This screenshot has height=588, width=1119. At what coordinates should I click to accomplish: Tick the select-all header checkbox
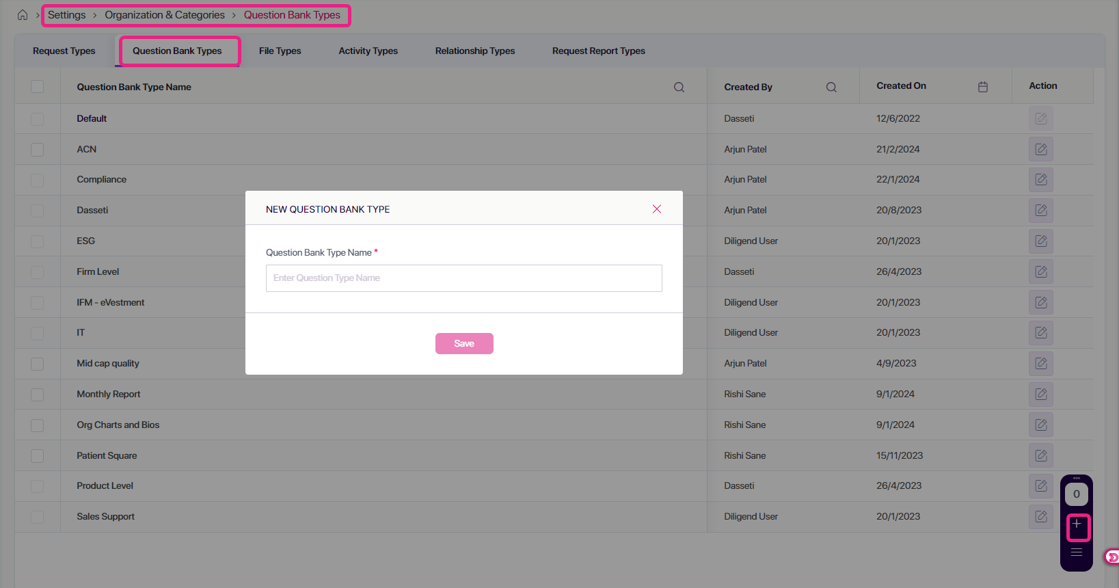click(x=38, y=87)
